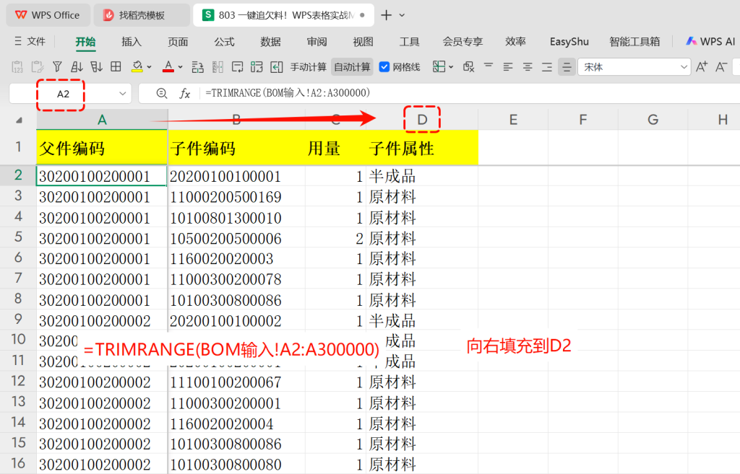Click inside the TRIMRANGE formula bar text
The height and width of the screenshot is (474, 740).
pos(288,93)
